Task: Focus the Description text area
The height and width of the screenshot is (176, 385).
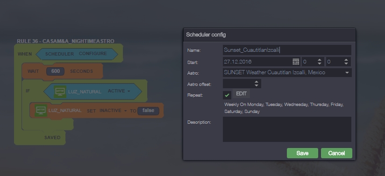Action: [x=287, y=129]
